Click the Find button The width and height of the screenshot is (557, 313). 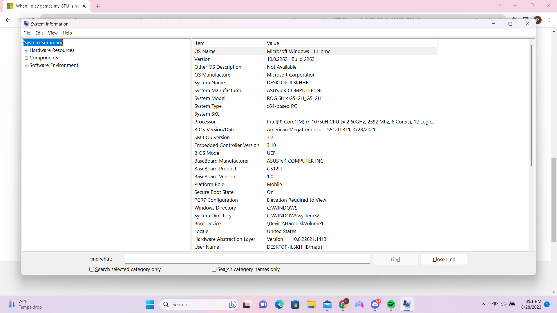tap(395, 259)
